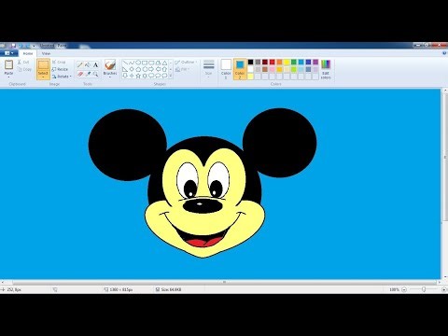The height and width of the screenshot is (336, 448).
Task: Choose the Line shape
Action: pyautogui.click(x=125, y=63)
